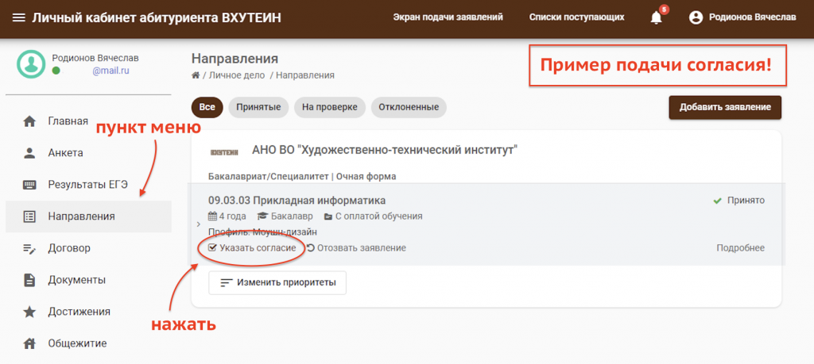This screenshot has height=364, width=814.
Task: Click the green profile avatar in sidebar
Action: tap(31, 64)
